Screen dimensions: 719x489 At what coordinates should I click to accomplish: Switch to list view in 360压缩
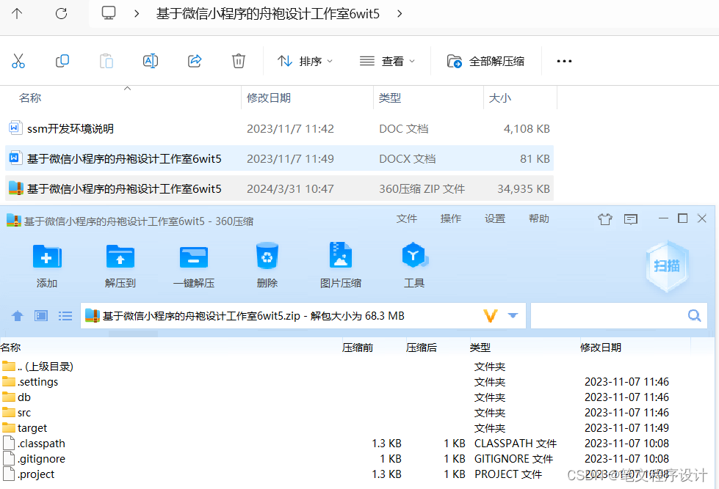65,315
